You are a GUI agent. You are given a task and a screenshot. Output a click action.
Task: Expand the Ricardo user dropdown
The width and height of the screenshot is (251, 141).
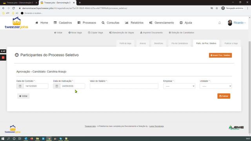240,23
